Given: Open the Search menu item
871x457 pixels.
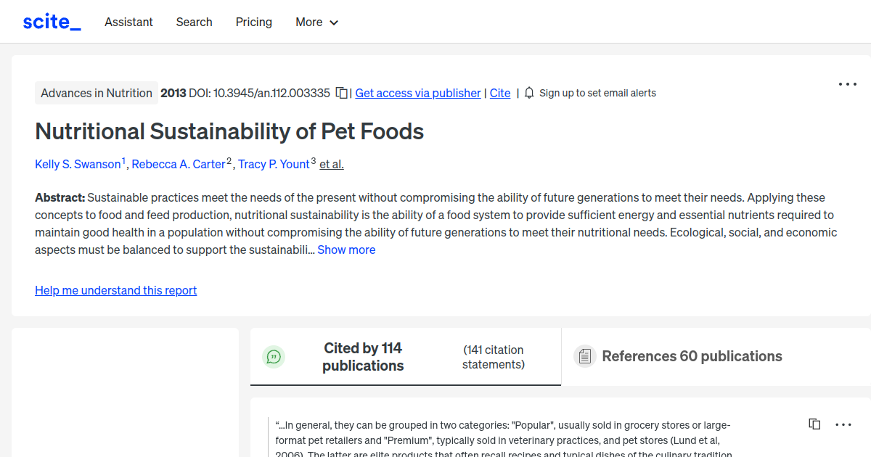Looking at the screenshot, I should pos(194,22).
